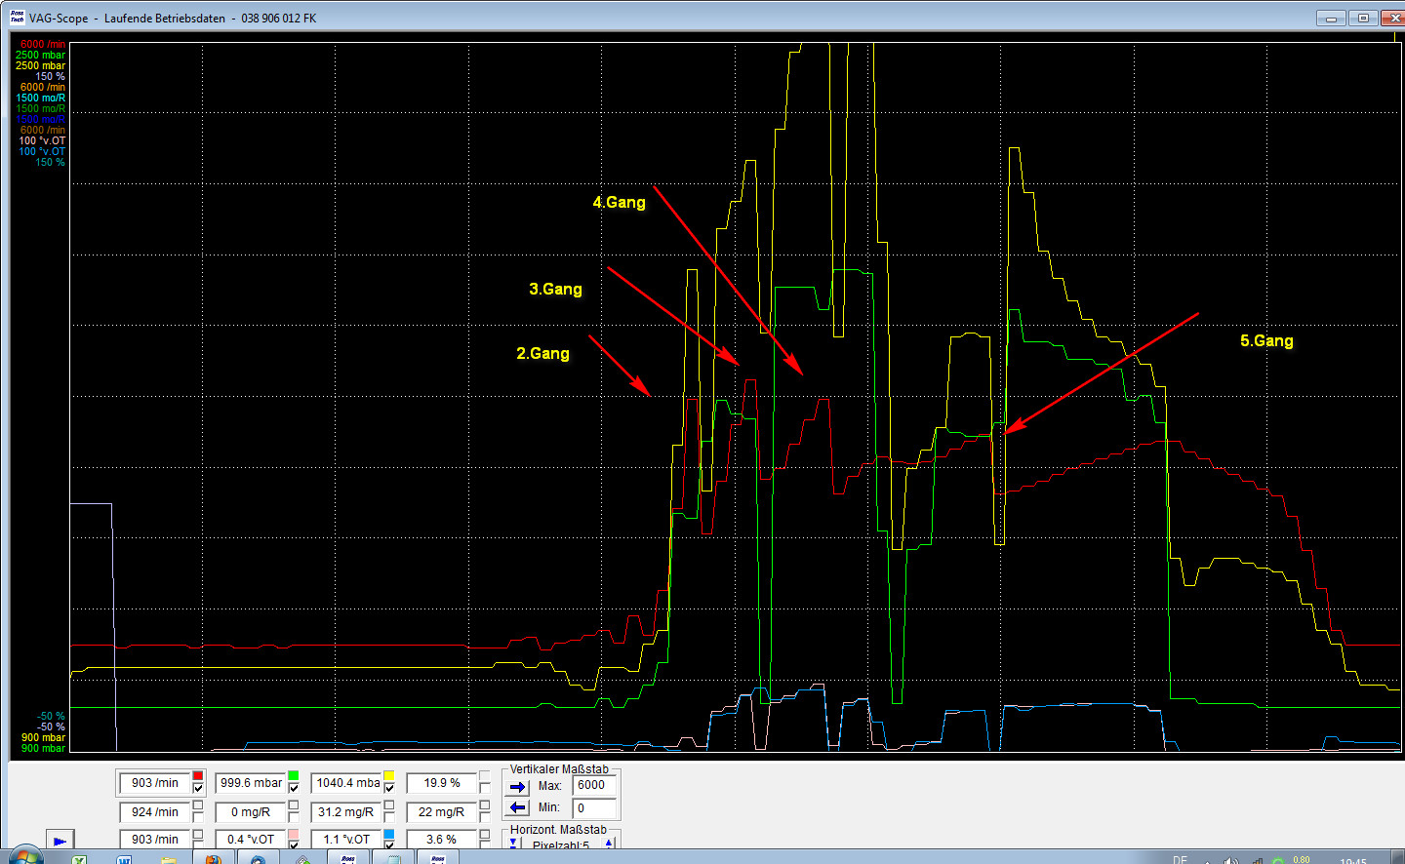
Task: Click the blue left arrow in Vertikaler Maßstab
Action: coord(517,807)
